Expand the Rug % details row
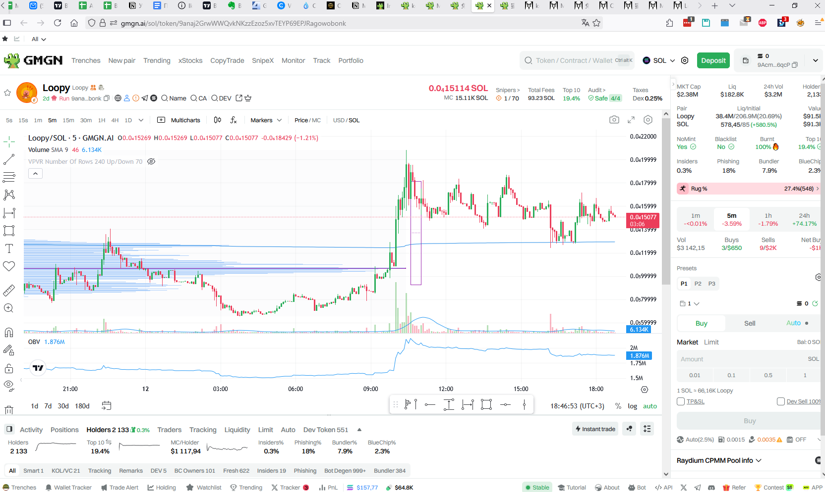The height and width of the screenshot is (492, 825). (748, 189)
